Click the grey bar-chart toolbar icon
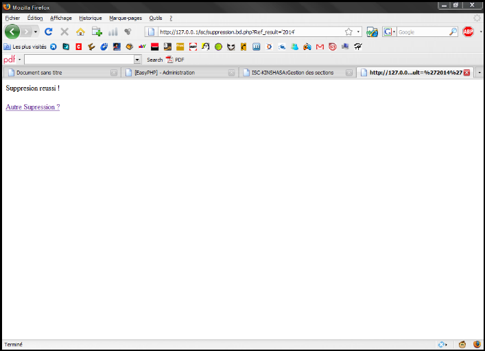The width and height of the screenshot is (485, 351). 113,32
